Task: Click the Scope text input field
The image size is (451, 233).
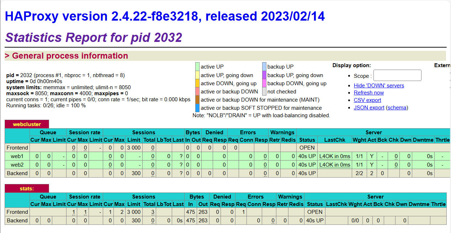Action: click(x=397, y=75)
